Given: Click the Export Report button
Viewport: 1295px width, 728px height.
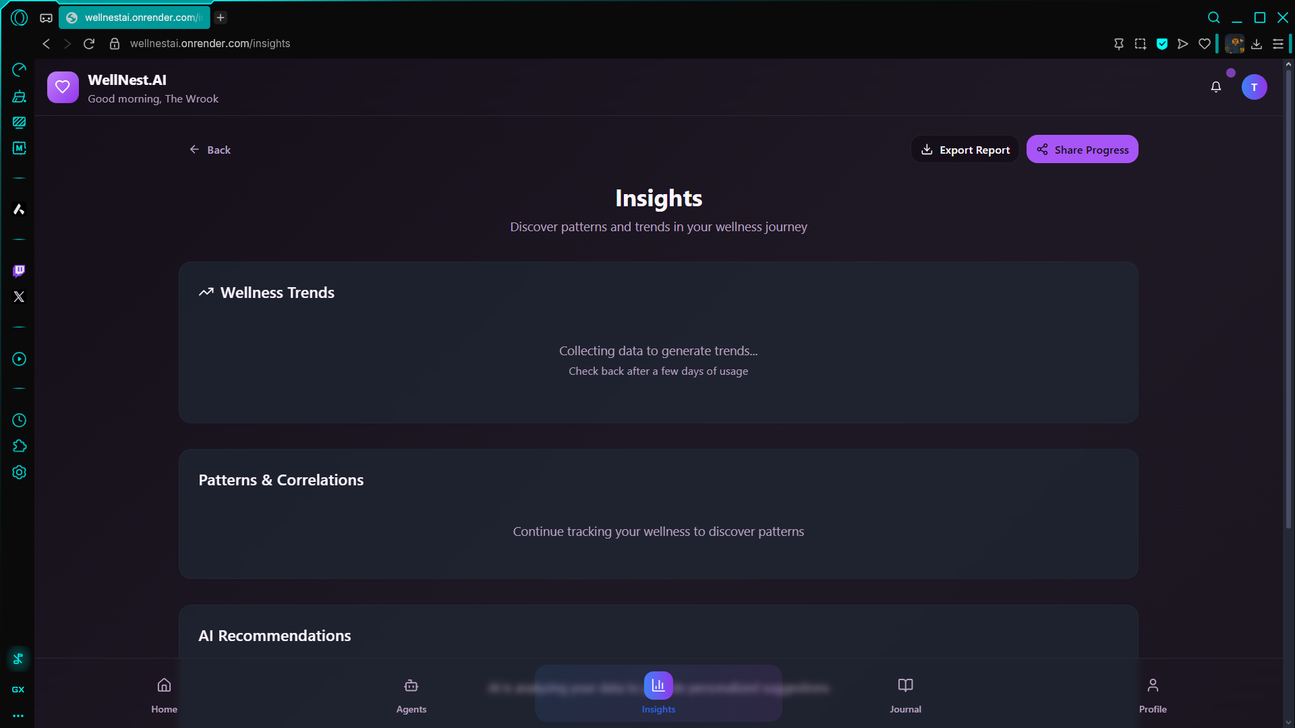Looking at the screenshot, I should pyautogui.click(x=965, y=150).
